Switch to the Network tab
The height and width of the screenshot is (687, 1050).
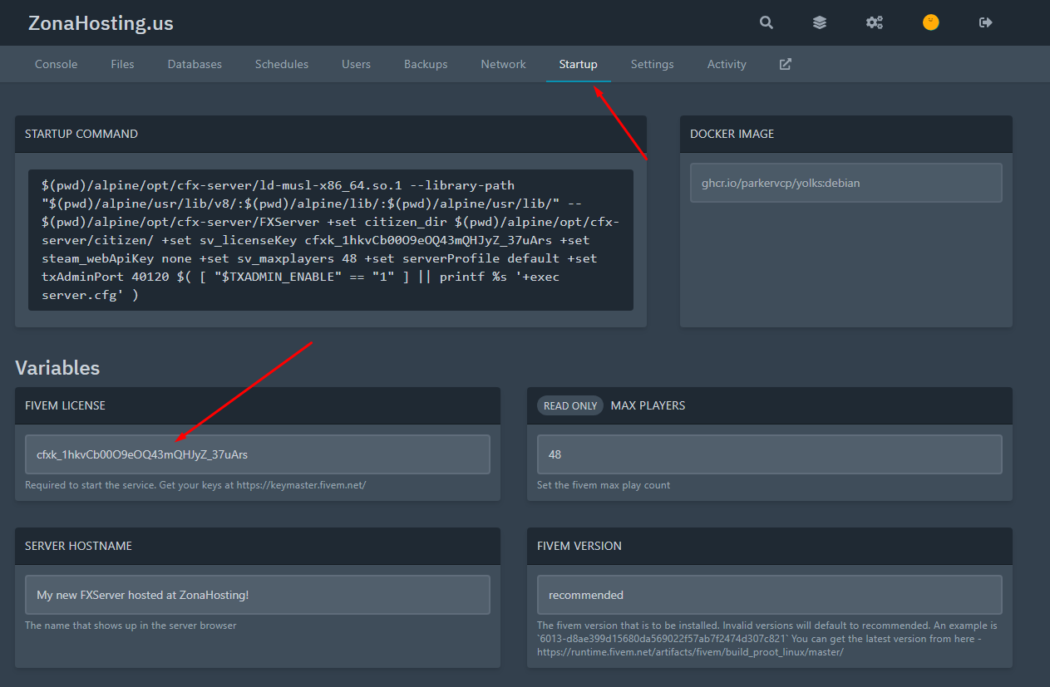[x=503, y=64]
